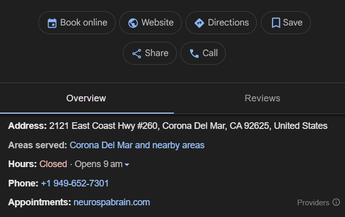This screenshot has width=345, height=217.
Task: Click the Directions diamond arrow icon
Action: 199,23
